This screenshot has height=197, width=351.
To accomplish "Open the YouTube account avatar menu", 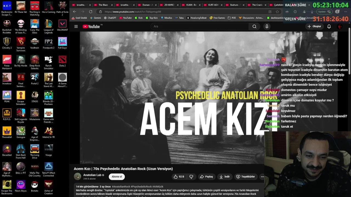I will [x=340, y=27].
